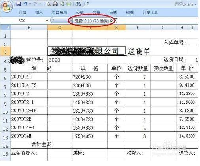Viewport: 200px width, 166px height.
Task: Click the Save floppy disk icon
Action: [x=19, y=4]
